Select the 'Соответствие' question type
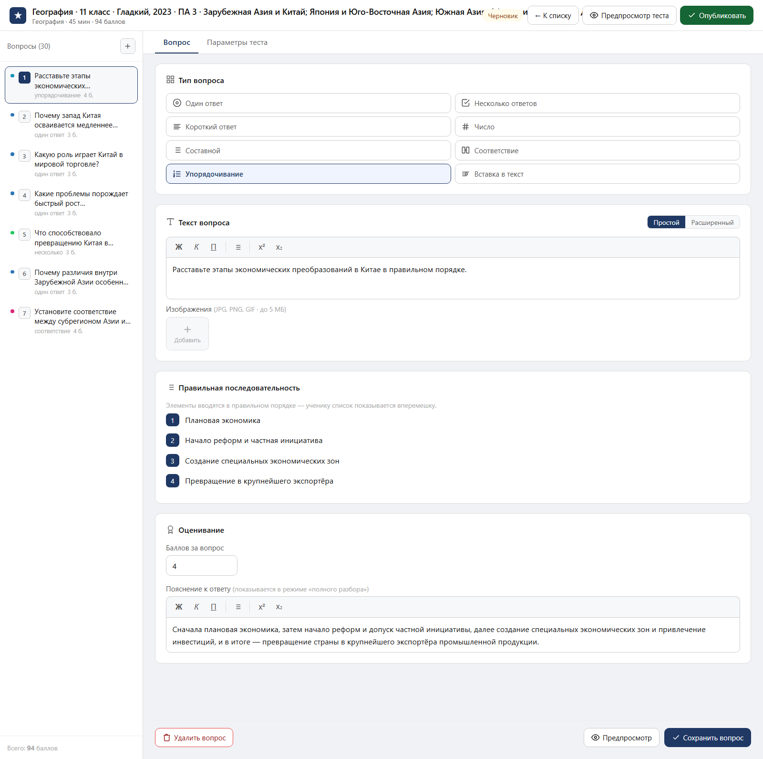Image resolution: width=763 pixels, height=759 pixels. point(597,150)
